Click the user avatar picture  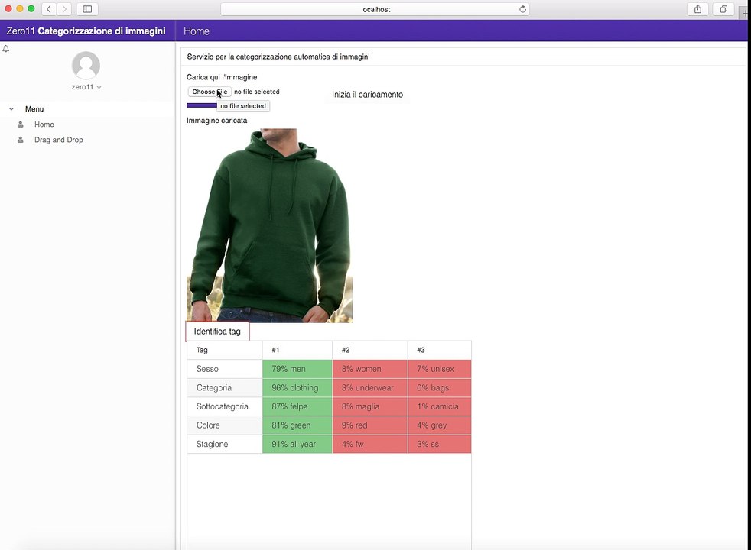click(x=86, y=66)
